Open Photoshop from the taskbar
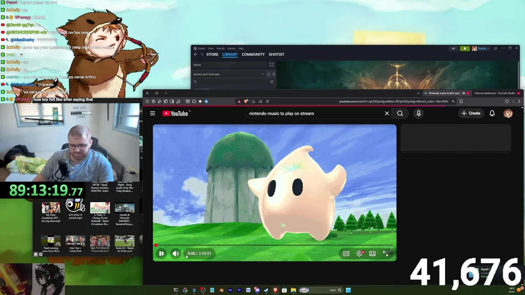The image size is (525, 295). (x=248, y=290)
